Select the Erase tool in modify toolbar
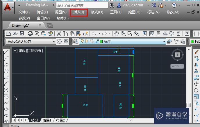Image resolution: width=200 pixels, height=127 pixels. pos(196,52)
